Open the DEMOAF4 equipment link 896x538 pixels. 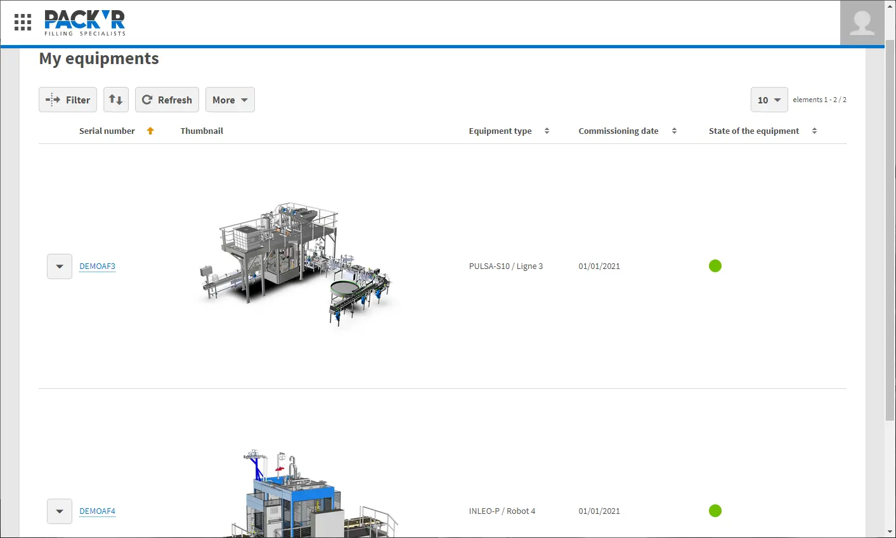click(97, 511)
